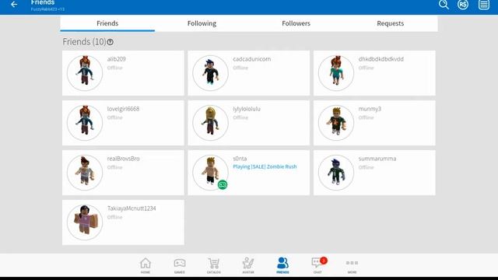
Task: Open munmy3's avatar thumbnail
Action: 336,123
